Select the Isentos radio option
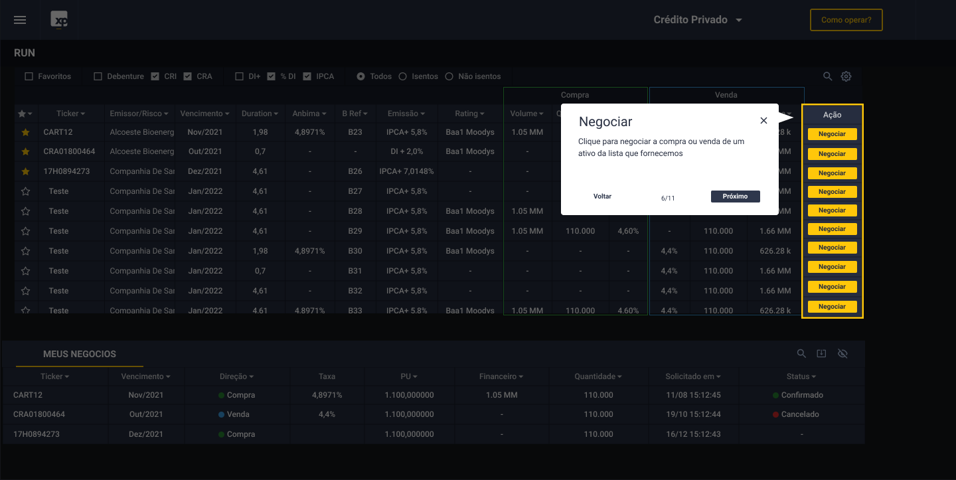Screen dimensions: 956x480 pyautogui.click(x=402, y=76)
